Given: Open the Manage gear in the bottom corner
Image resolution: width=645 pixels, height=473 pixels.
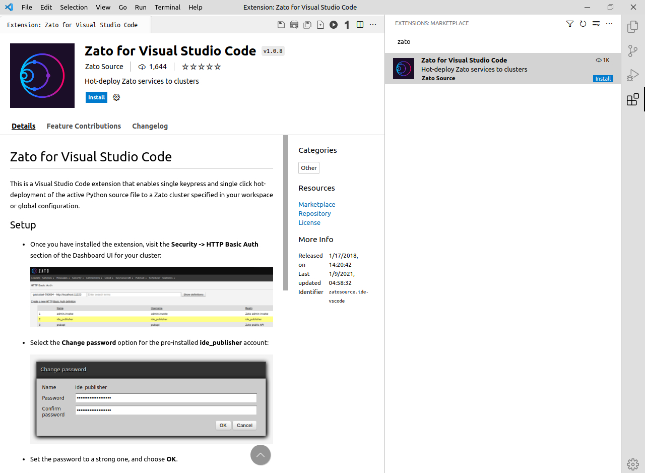Looking at the screenshot, I should pos(632,463).
